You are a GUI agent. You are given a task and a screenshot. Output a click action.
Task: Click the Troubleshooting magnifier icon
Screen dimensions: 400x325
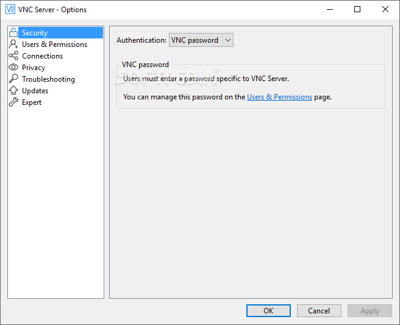(x=13, y=79)
